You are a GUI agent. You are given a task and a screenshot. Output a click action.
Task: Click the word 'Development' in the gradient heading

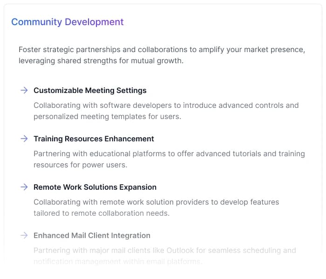tap(94, 22)
